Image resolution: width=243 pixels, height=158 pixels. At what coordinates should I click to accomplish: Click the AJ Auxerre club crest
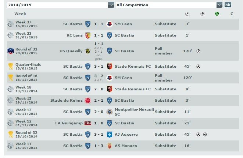109,134
